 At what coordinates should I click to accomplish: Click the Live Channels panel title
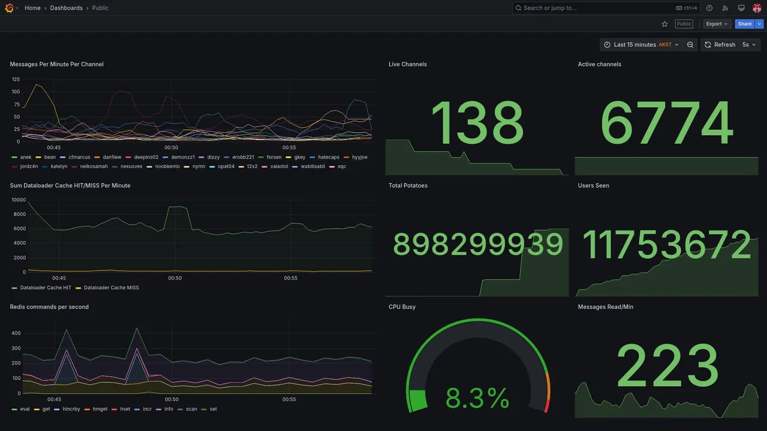click(x=407, y=64)
